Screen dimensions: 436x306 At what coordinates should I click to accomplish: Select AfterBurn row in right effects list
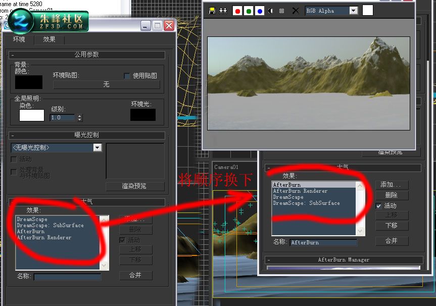314,185
